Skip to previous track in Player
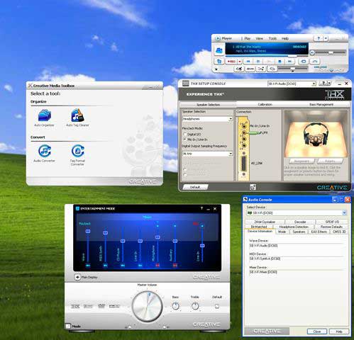Viewport: 354px width, 340px height. 248,62
